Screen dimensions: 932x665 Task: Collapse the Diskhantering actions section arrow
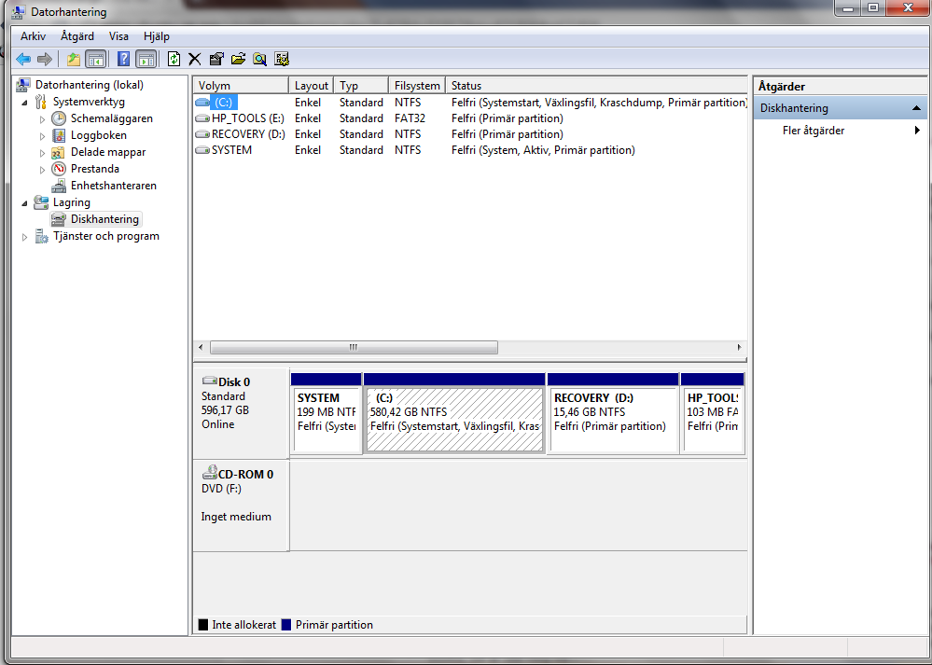tap(916, 108)
